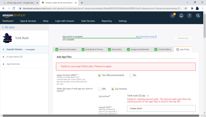Screen dimensions: 206x117
Task: Close the Google Search tab
Action: point(37,3)
